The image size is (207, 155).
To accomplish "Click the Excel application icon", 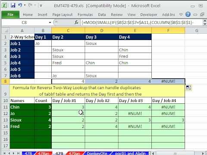I will 4,5.
